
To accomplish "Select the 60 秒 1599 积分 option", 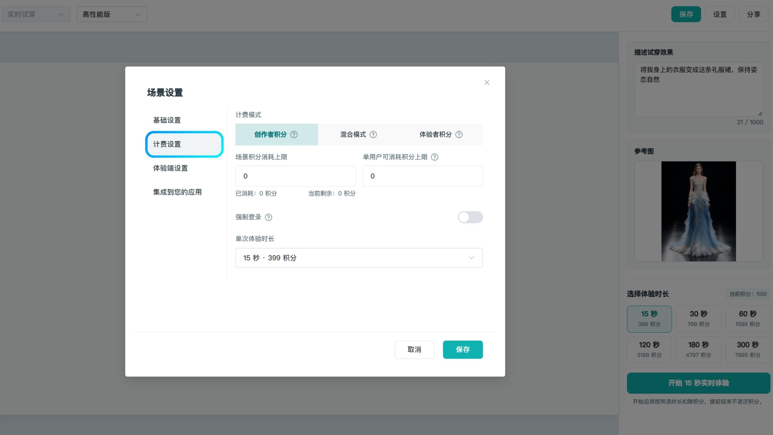I will tap(748, 319).
